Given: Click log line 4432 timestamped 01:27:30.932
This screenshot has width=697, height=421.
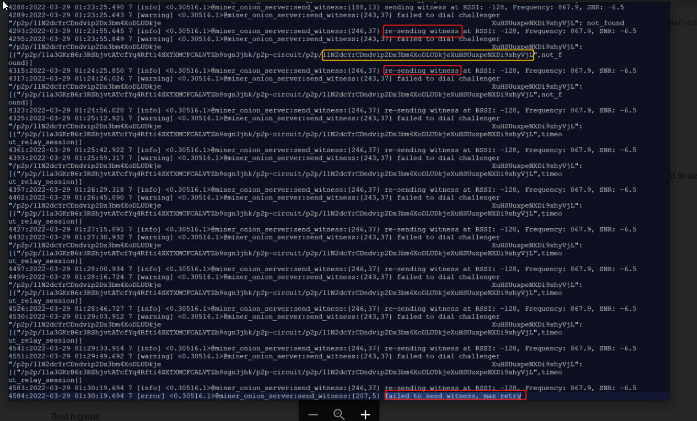Looking at the screenshot, I should coord(254,237).
